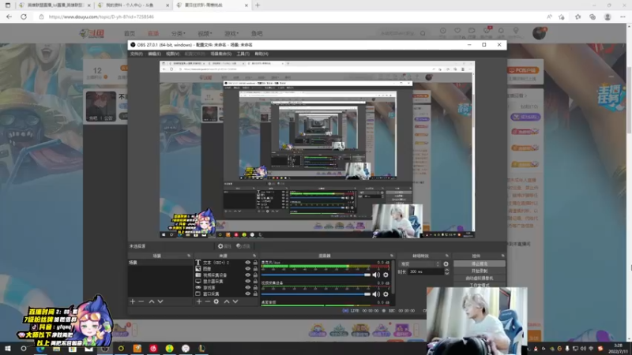Toggle visibility of 窗口采集 source

coord(248,293)
